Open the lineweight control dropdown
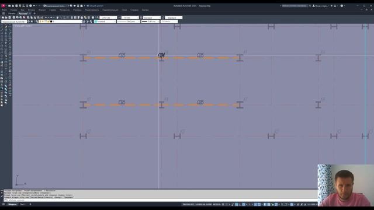This screenshot has width=374, height=210. point(150,22)
